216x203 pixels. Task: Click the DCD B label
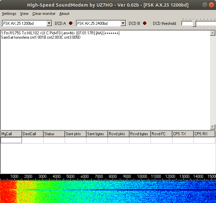(x=134, y=23)
